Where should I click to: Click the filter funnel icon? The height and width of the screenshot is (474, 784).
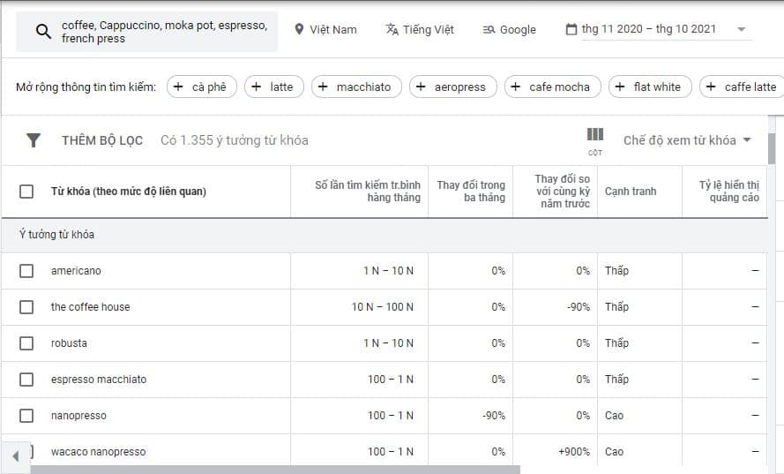[33, 140]
